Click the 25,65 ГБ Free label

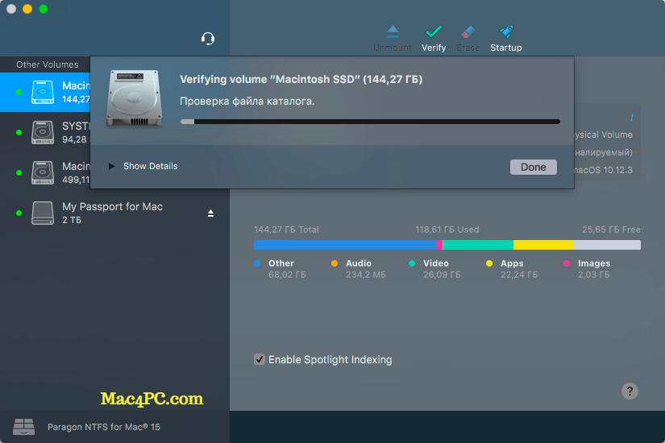(611, 230)
